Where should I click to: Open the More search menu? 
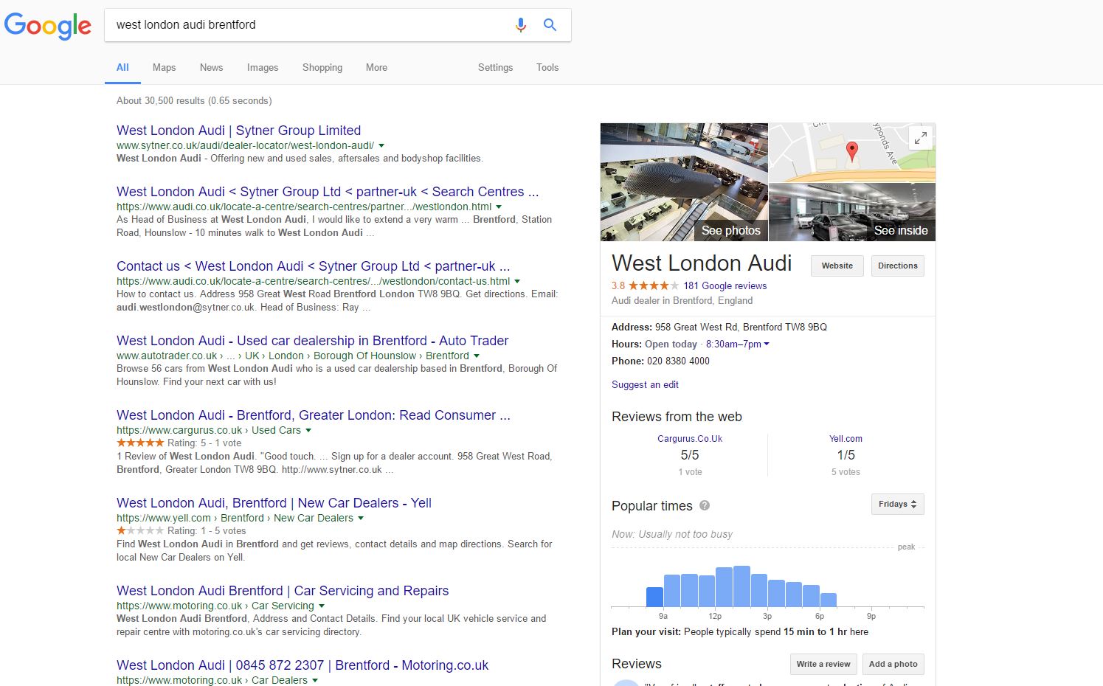[x=376, y=67]
